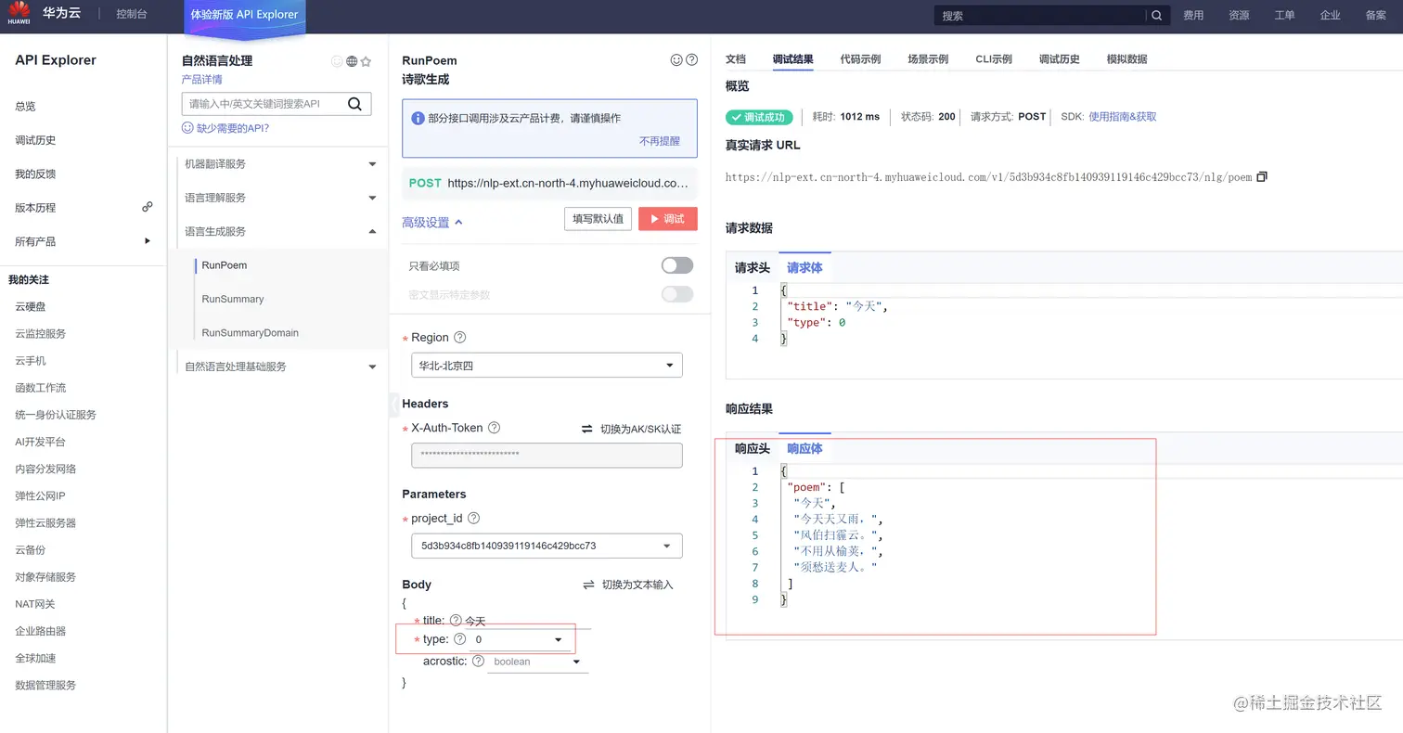Click the 调试 run button

coord(668,219)
